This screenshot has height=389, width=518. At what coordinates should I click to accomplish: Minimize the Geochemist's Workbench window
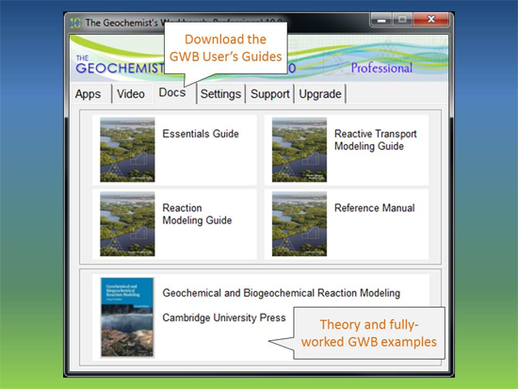[381, 20]
